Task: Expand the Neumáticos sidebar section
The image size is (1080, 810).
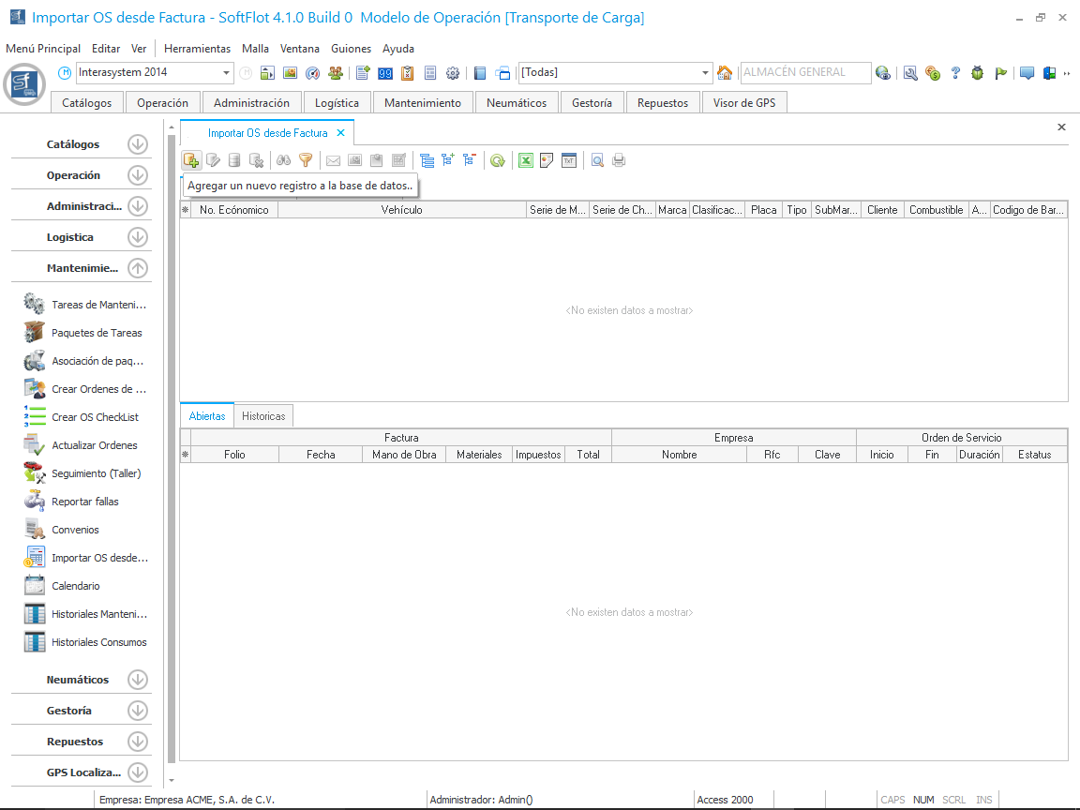Action: point(138,680)
